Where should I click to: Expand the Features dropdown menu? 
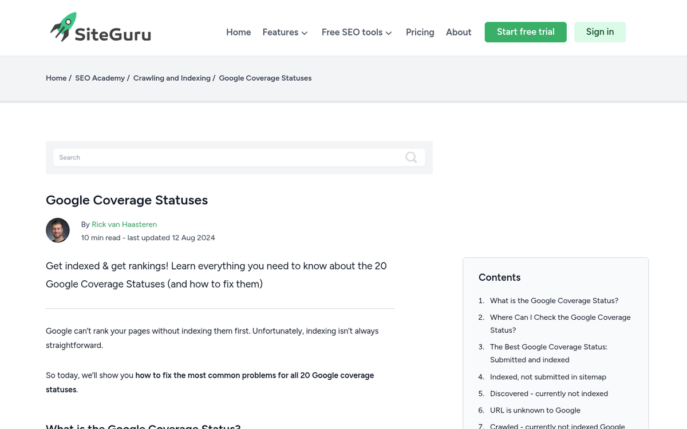point(285,32)
